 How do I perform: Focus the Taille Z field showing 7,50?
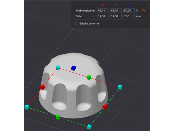[129, 16]
